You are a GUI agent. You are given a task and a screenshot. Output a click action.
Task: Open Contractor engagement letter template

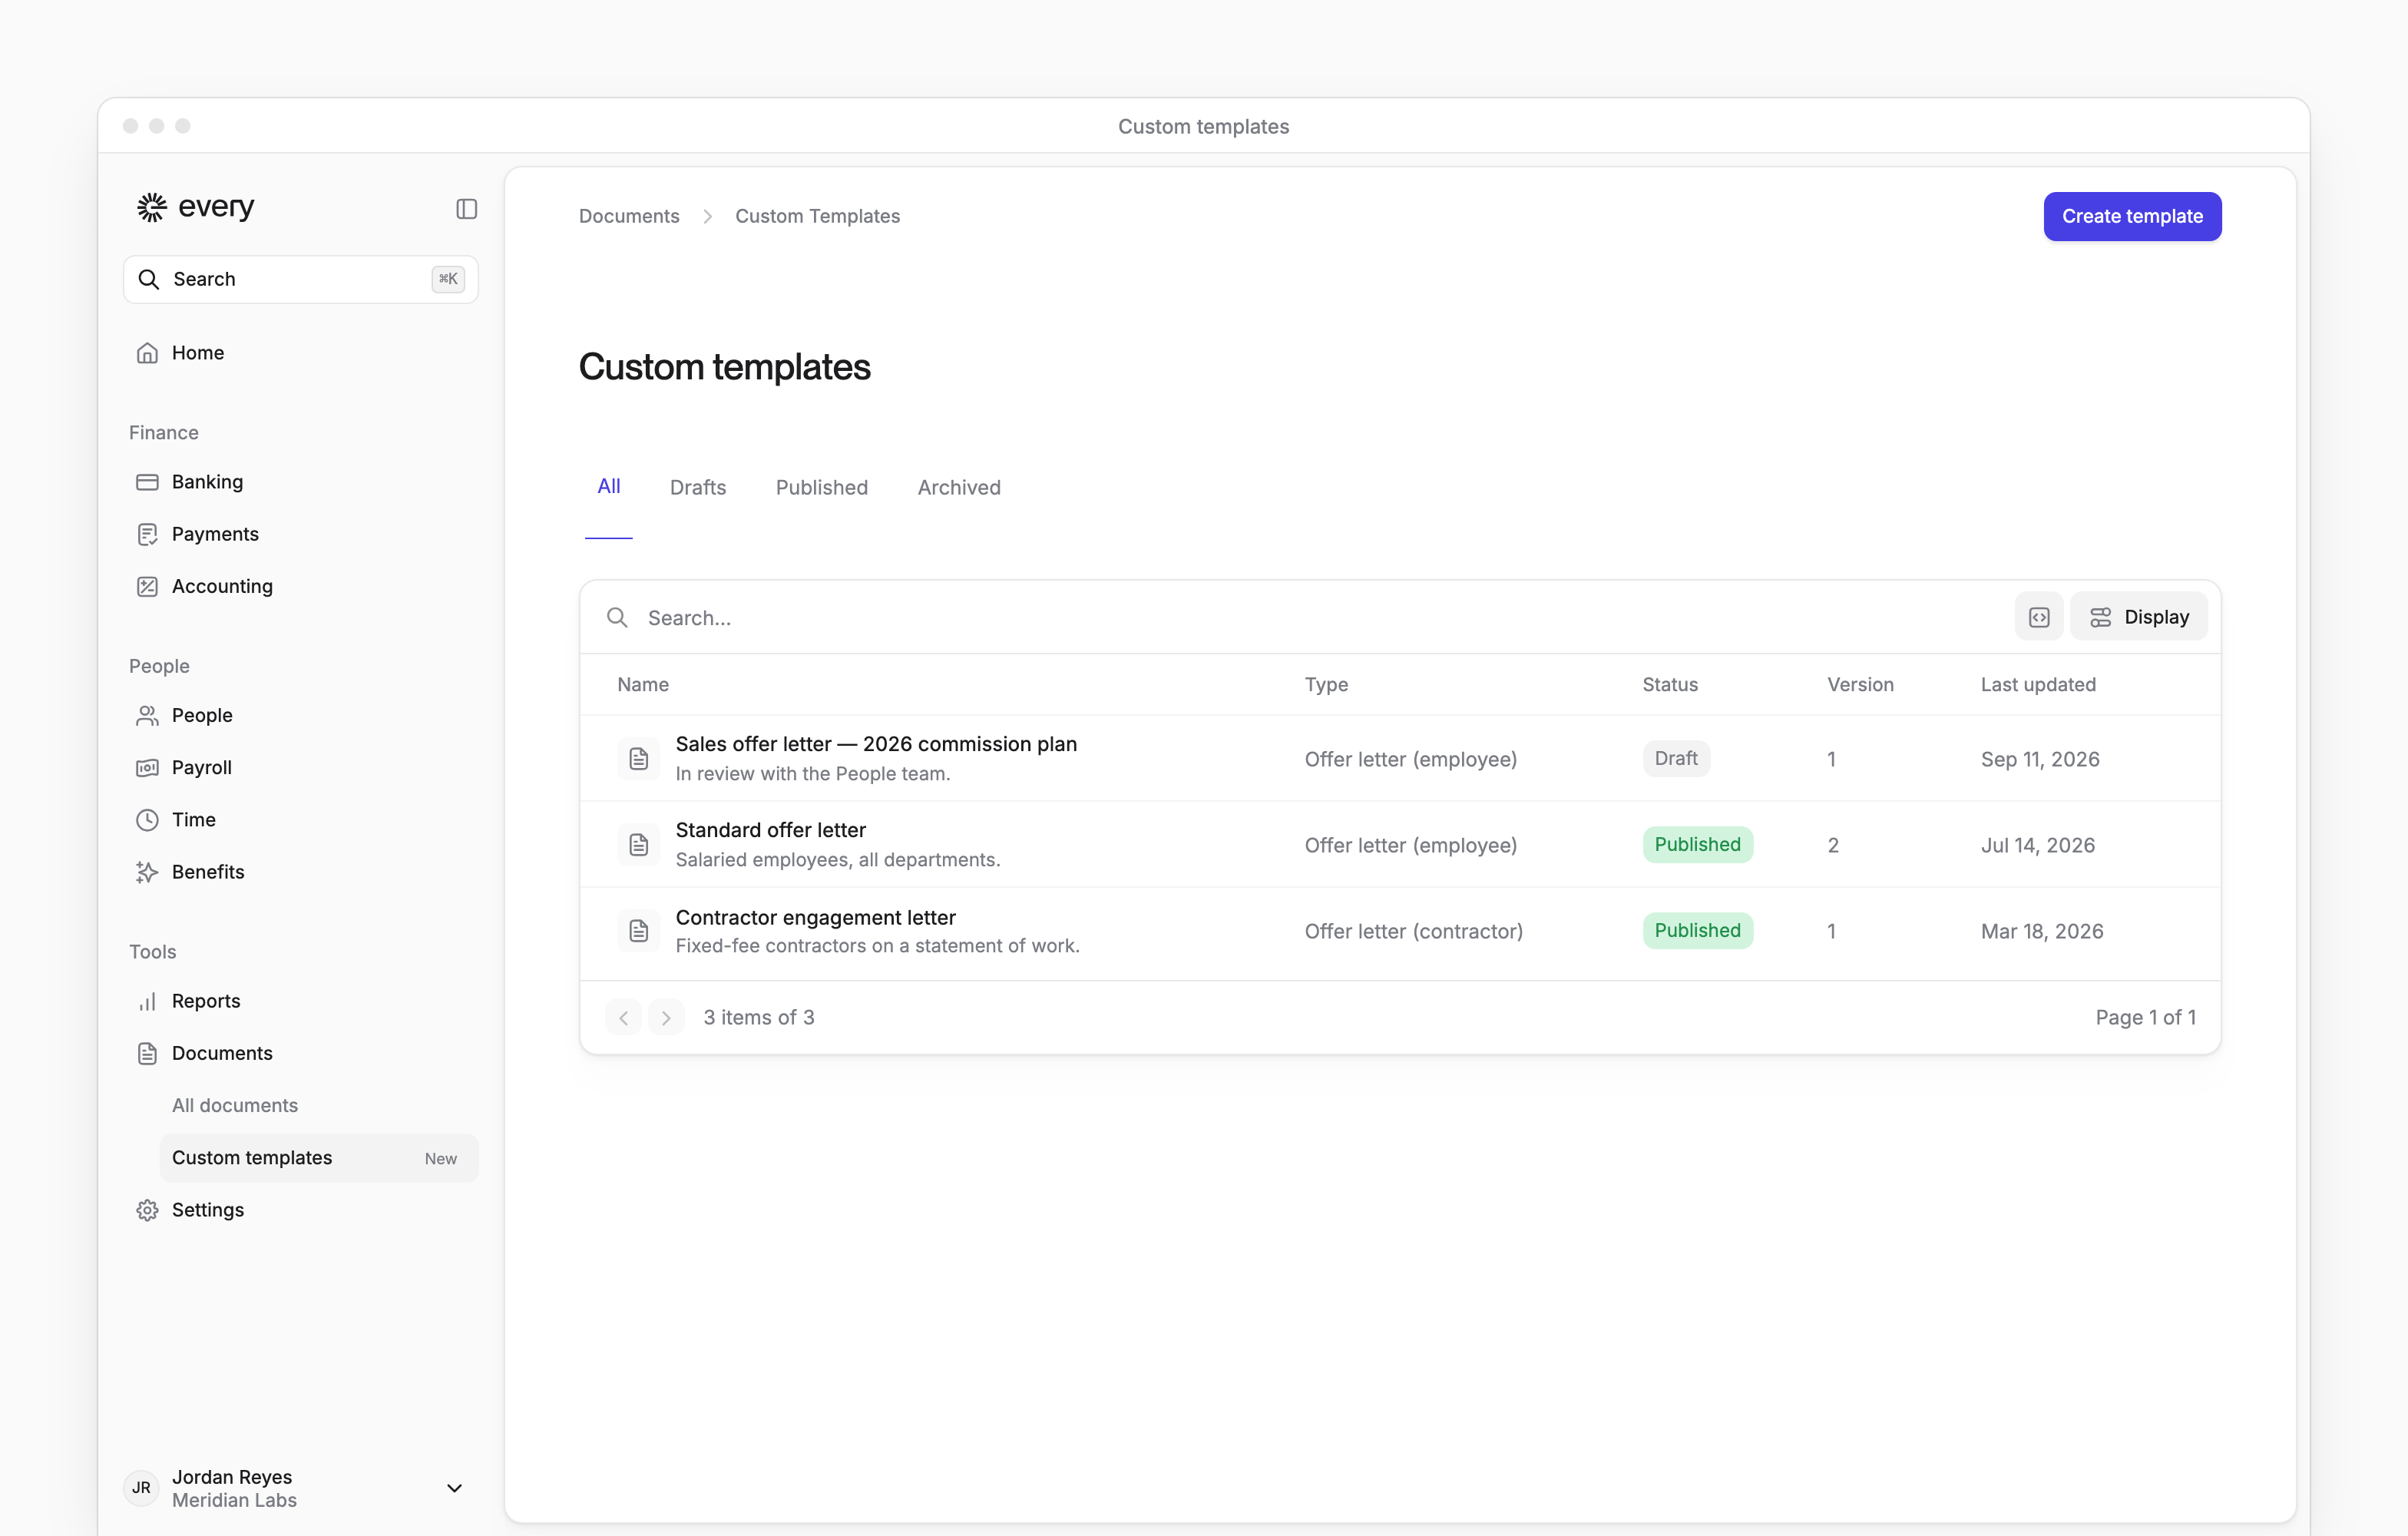click(x=816, y=917)
